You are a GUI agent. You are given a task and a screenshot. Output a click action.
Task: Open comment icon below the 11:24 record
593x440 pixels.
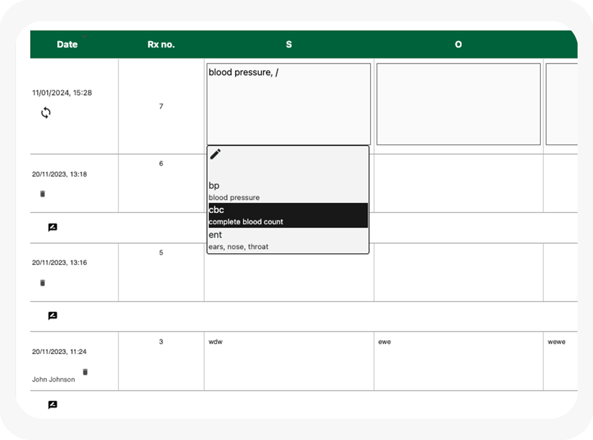pos(53,405)
